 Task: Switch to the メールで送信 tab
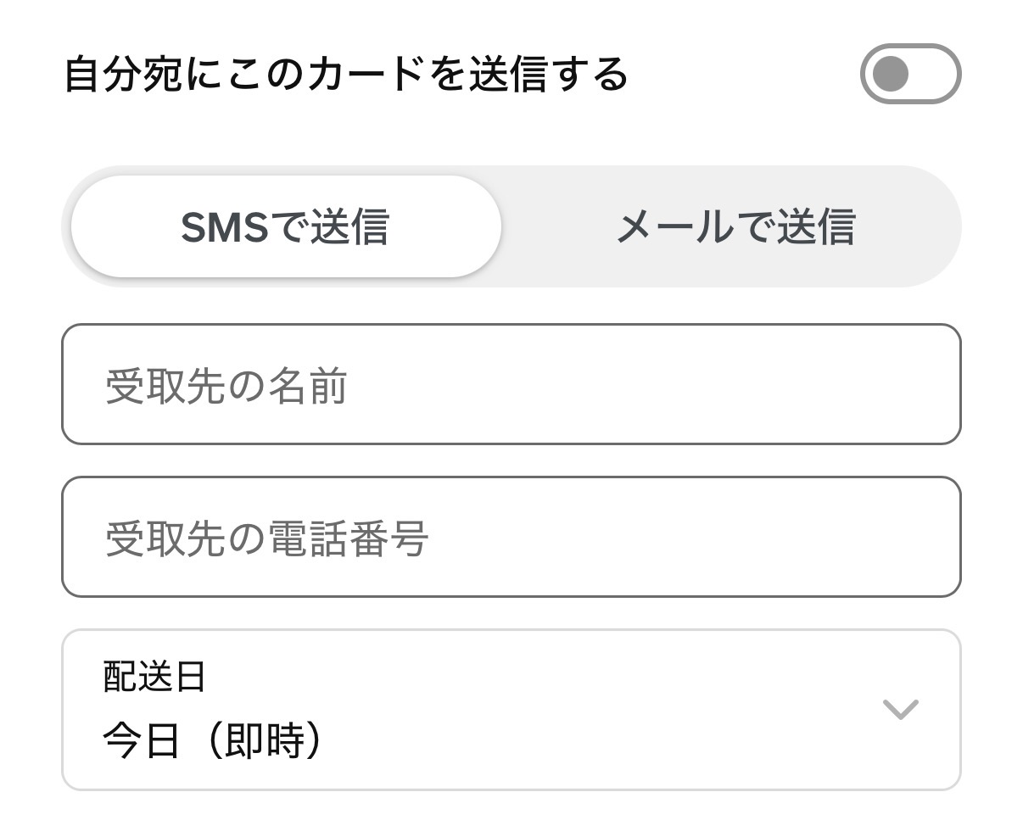pyautogui.click(x=735, y=226)
